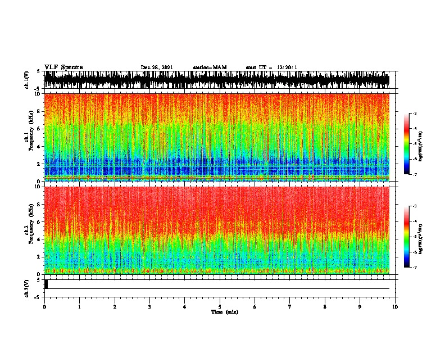Click the "5" tick label on the ch.1(V) axis
445x344 pixels.
(38, 71)
